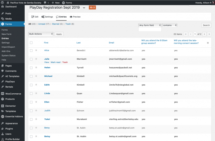
Task: Select the Edith Kimbell entry checkbox
Action: (x=31, y=85)
